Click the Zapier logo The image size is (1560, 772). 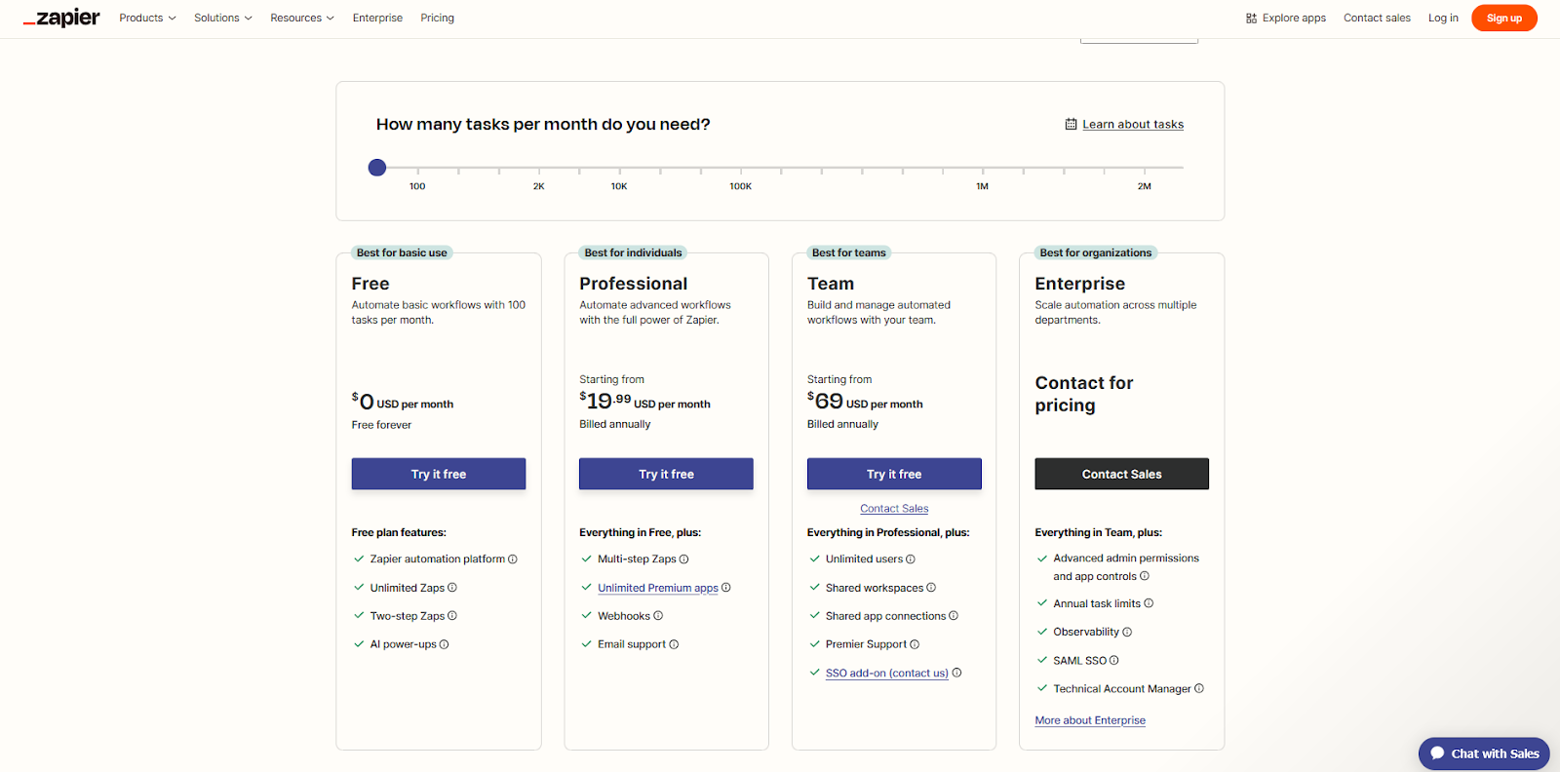click(61, 19)
